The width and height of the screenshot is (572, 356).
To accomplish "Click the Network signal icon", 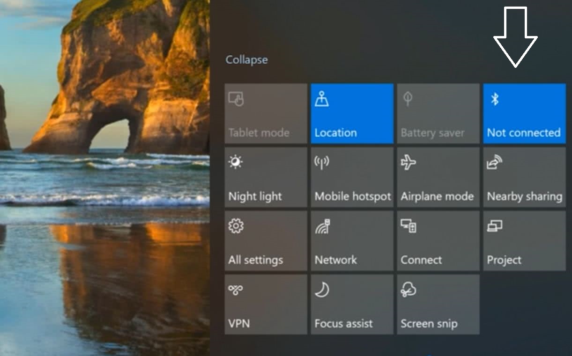I will (322, 226).
